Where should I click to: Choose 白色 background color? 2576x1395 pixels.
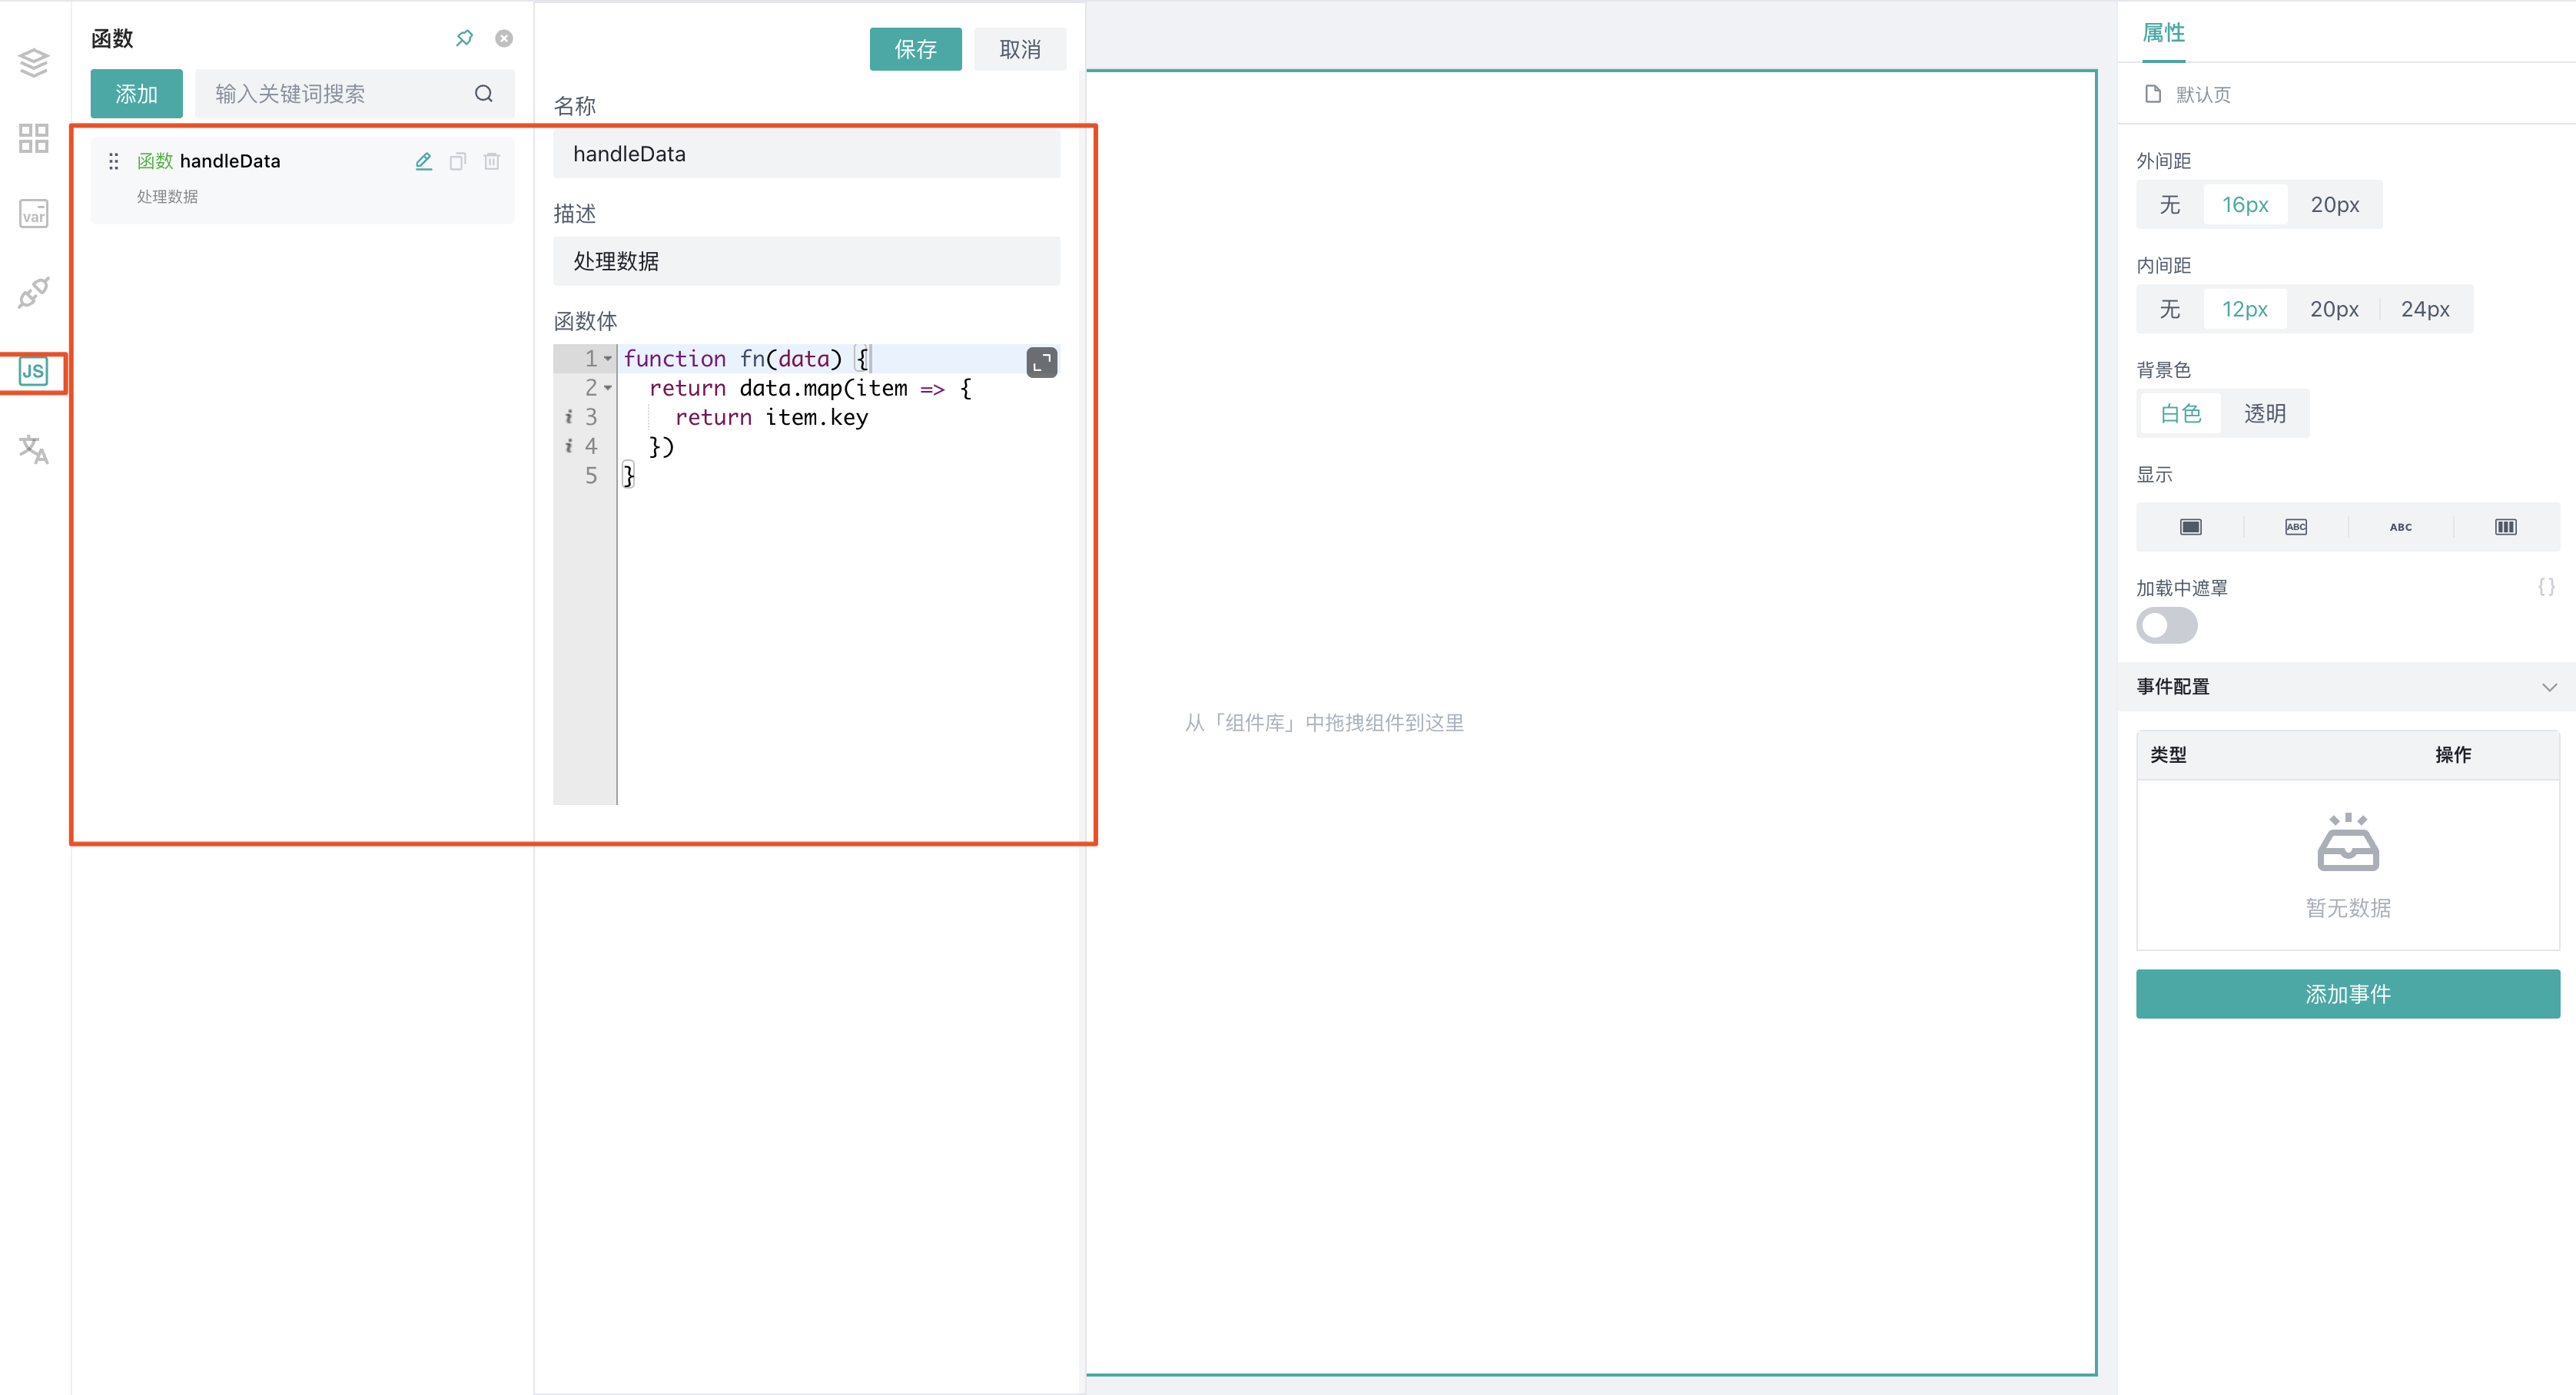tap(2180, 414)
